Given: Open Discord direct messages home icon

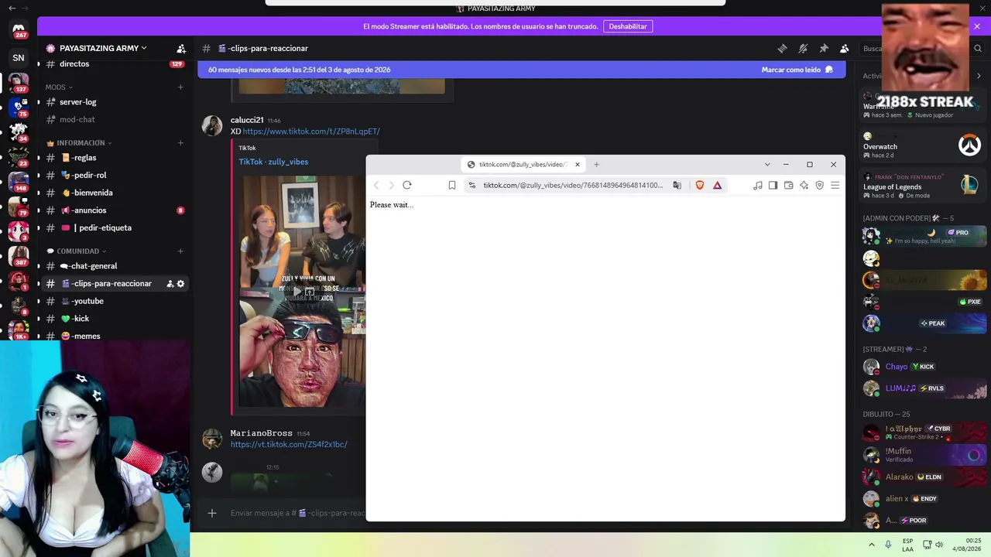Looking at the screenshot, I should pos(19,31).
